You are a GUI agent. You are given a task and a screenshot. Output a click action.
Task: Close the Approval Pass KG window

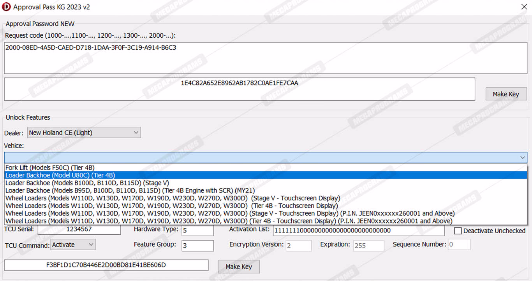524,7
